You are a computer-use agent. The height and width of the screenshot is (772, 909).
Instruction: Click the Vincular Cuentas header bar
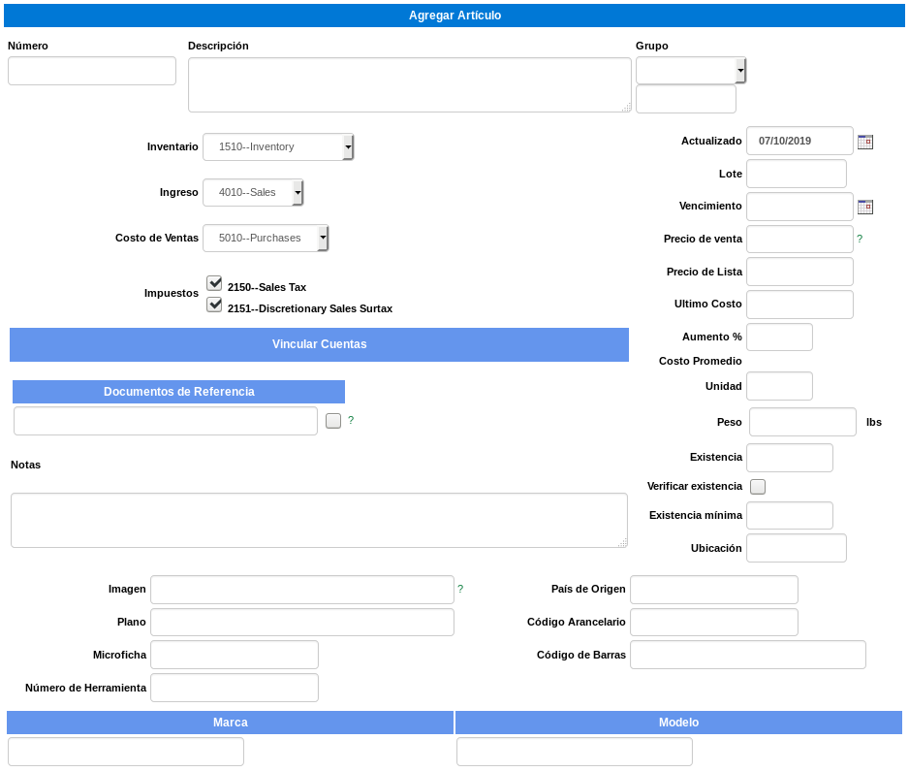[320, 344]
